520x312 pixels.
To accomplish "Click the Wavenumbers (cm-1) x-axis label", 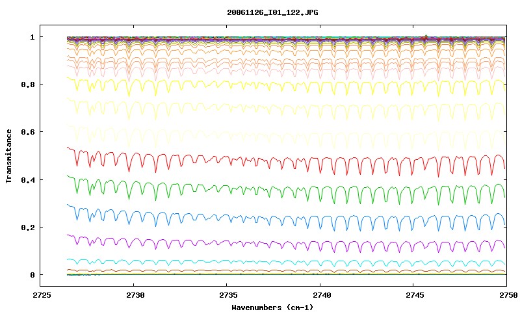I will 272,307.
